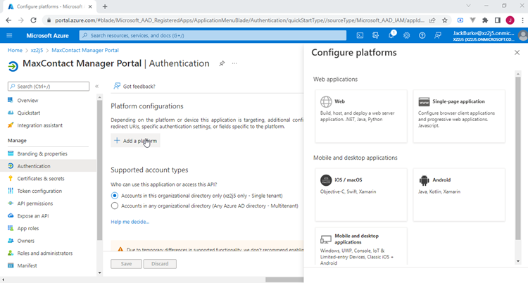The image size is (528, 283).
Task: Open browser extensions puzzle icon
Action: [x=485, y=20]
